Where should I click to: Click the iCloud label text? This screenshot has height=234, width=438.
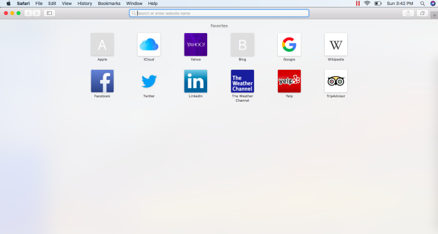coord(149,59)
